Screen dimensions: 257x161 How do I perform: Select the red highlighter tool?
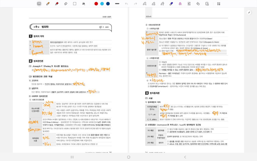[x=57, y=4]
